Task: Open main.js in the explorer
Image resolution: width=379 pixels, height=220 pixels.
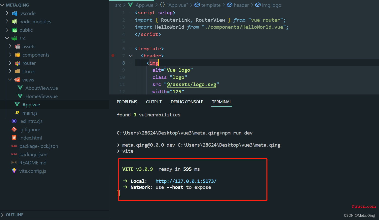Action: pyautogui.click(x=30, y=113)
